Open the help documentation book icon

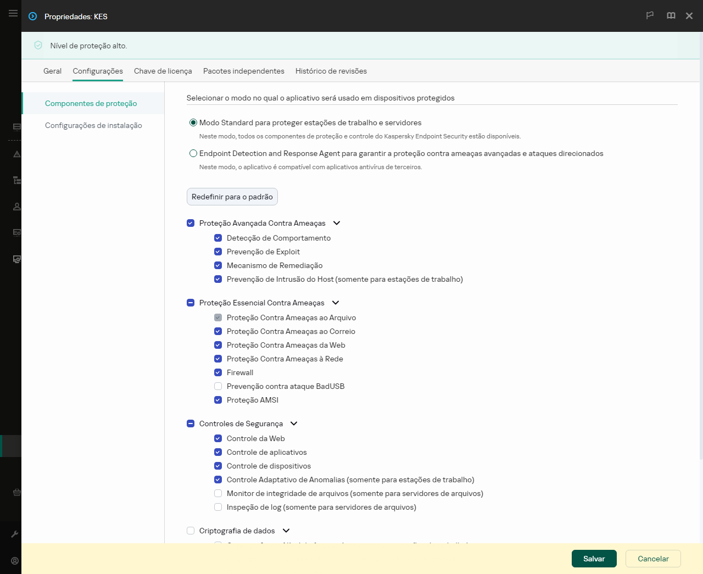[671, 16]
